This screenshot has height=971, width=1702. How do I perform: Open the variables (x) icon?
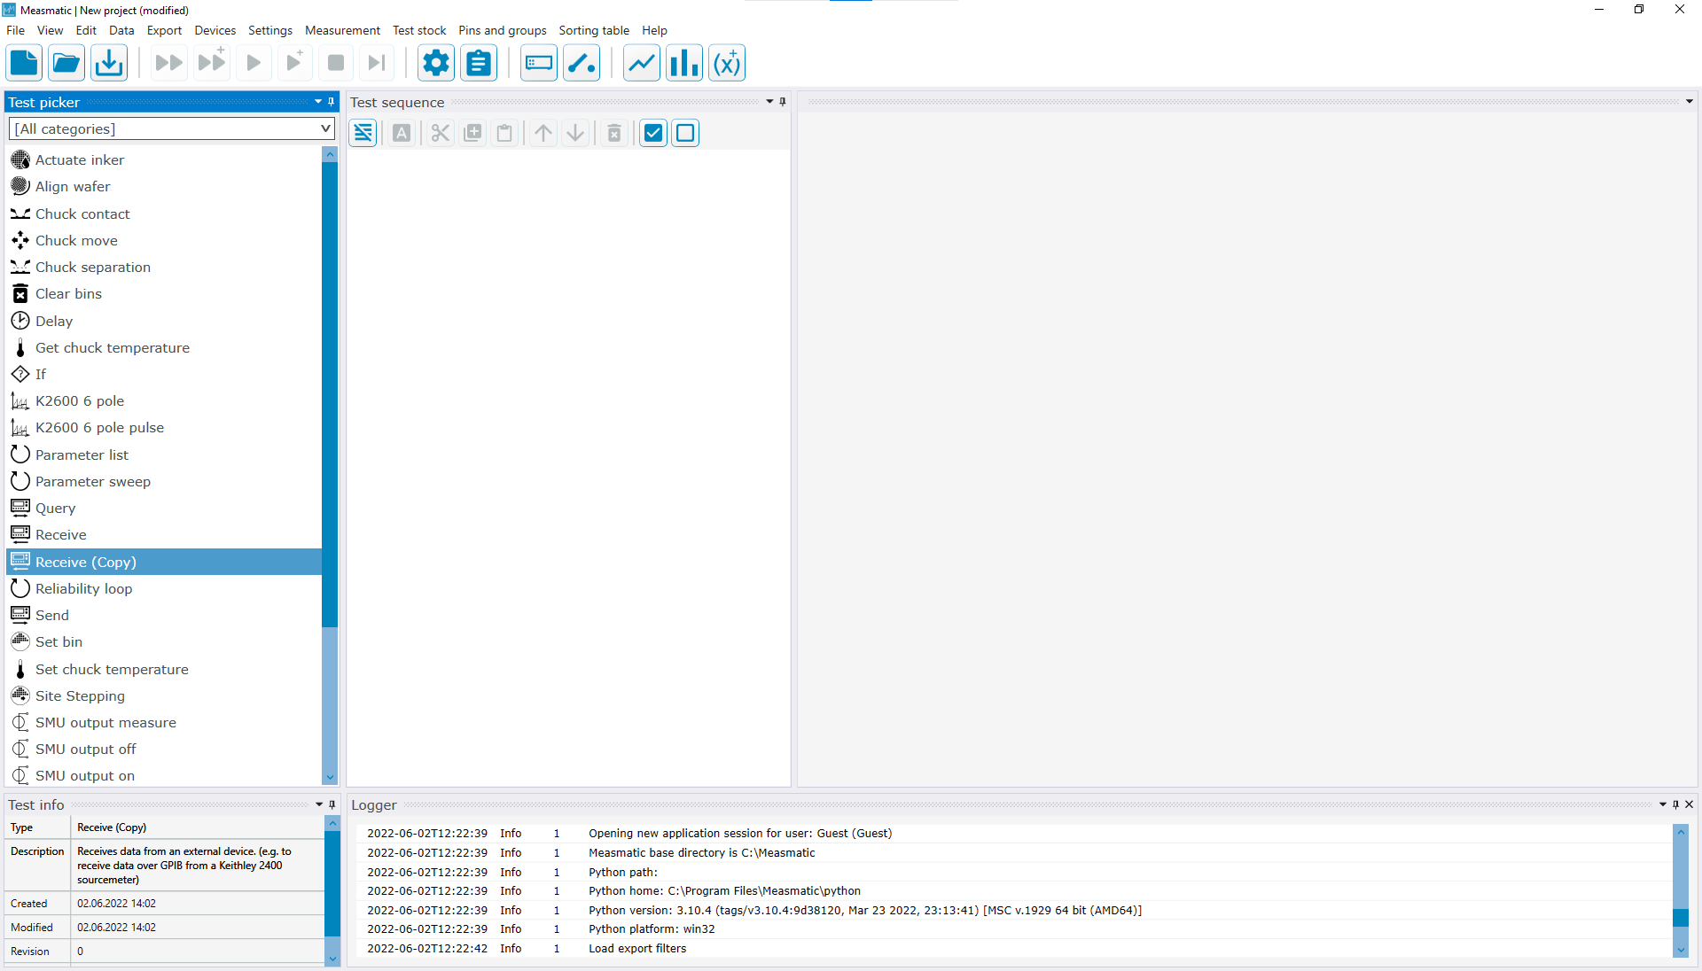point(727,63)
